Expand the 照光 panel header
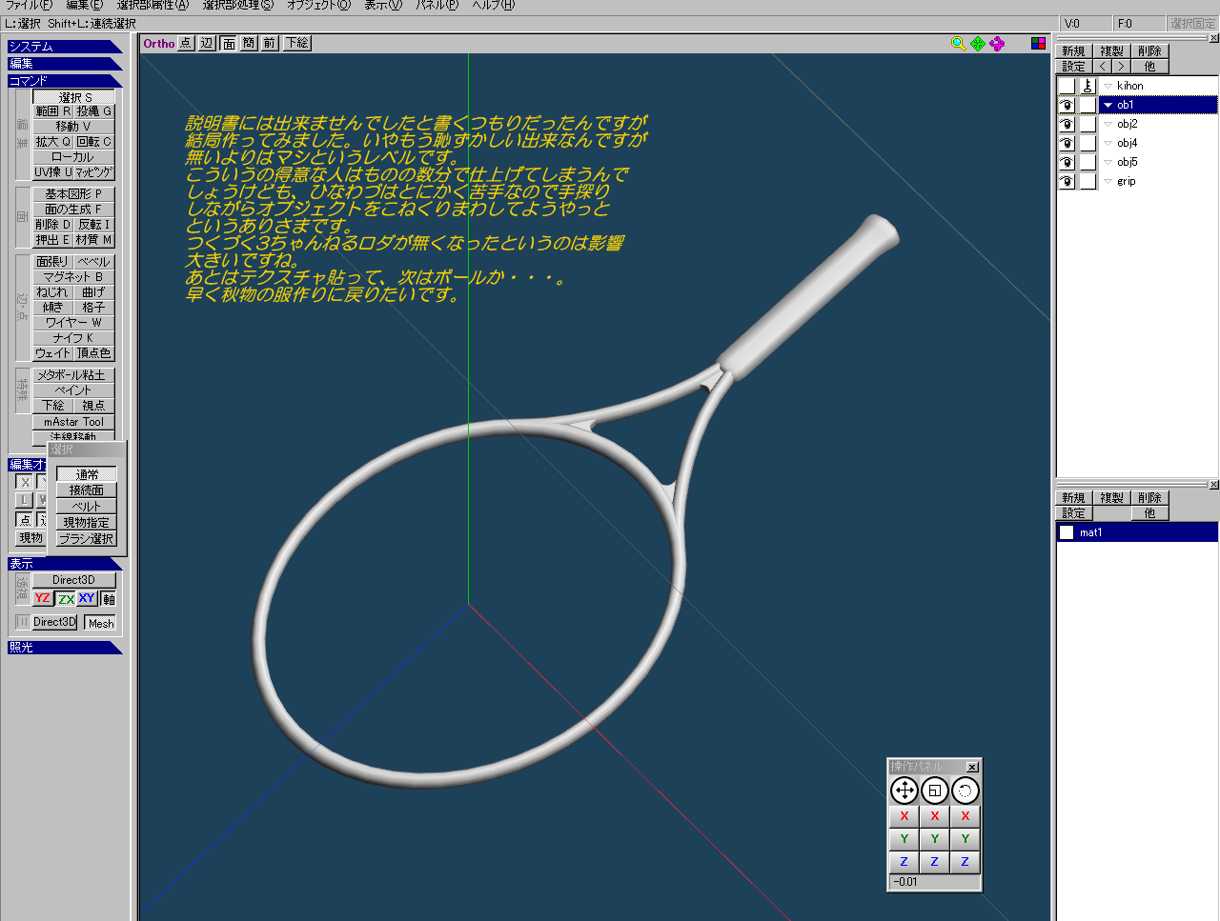The width and height of the screenshot is (1220, 921). (64, 647)
